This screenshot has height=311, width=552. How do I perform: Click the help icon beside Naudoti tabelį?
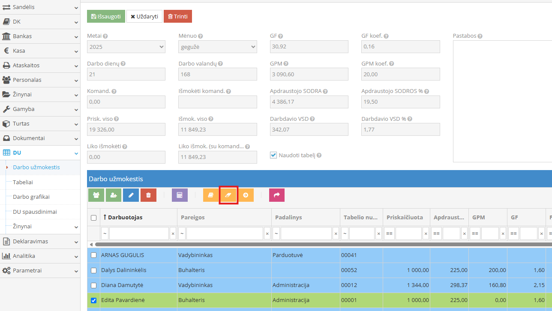[319, 155]
